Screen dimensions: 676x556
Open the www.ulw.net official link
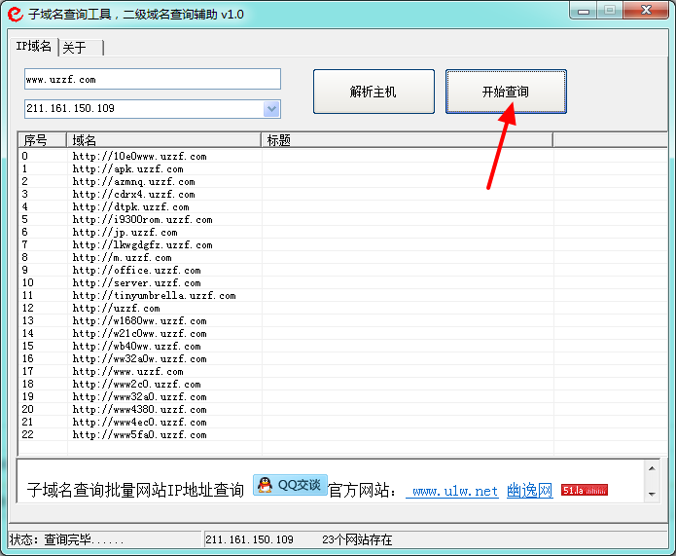click(x=452, y=491)
